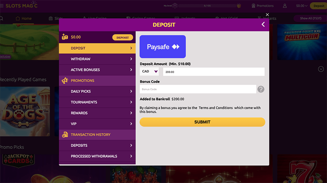Click the Show All (7537) button

point(310,18)
